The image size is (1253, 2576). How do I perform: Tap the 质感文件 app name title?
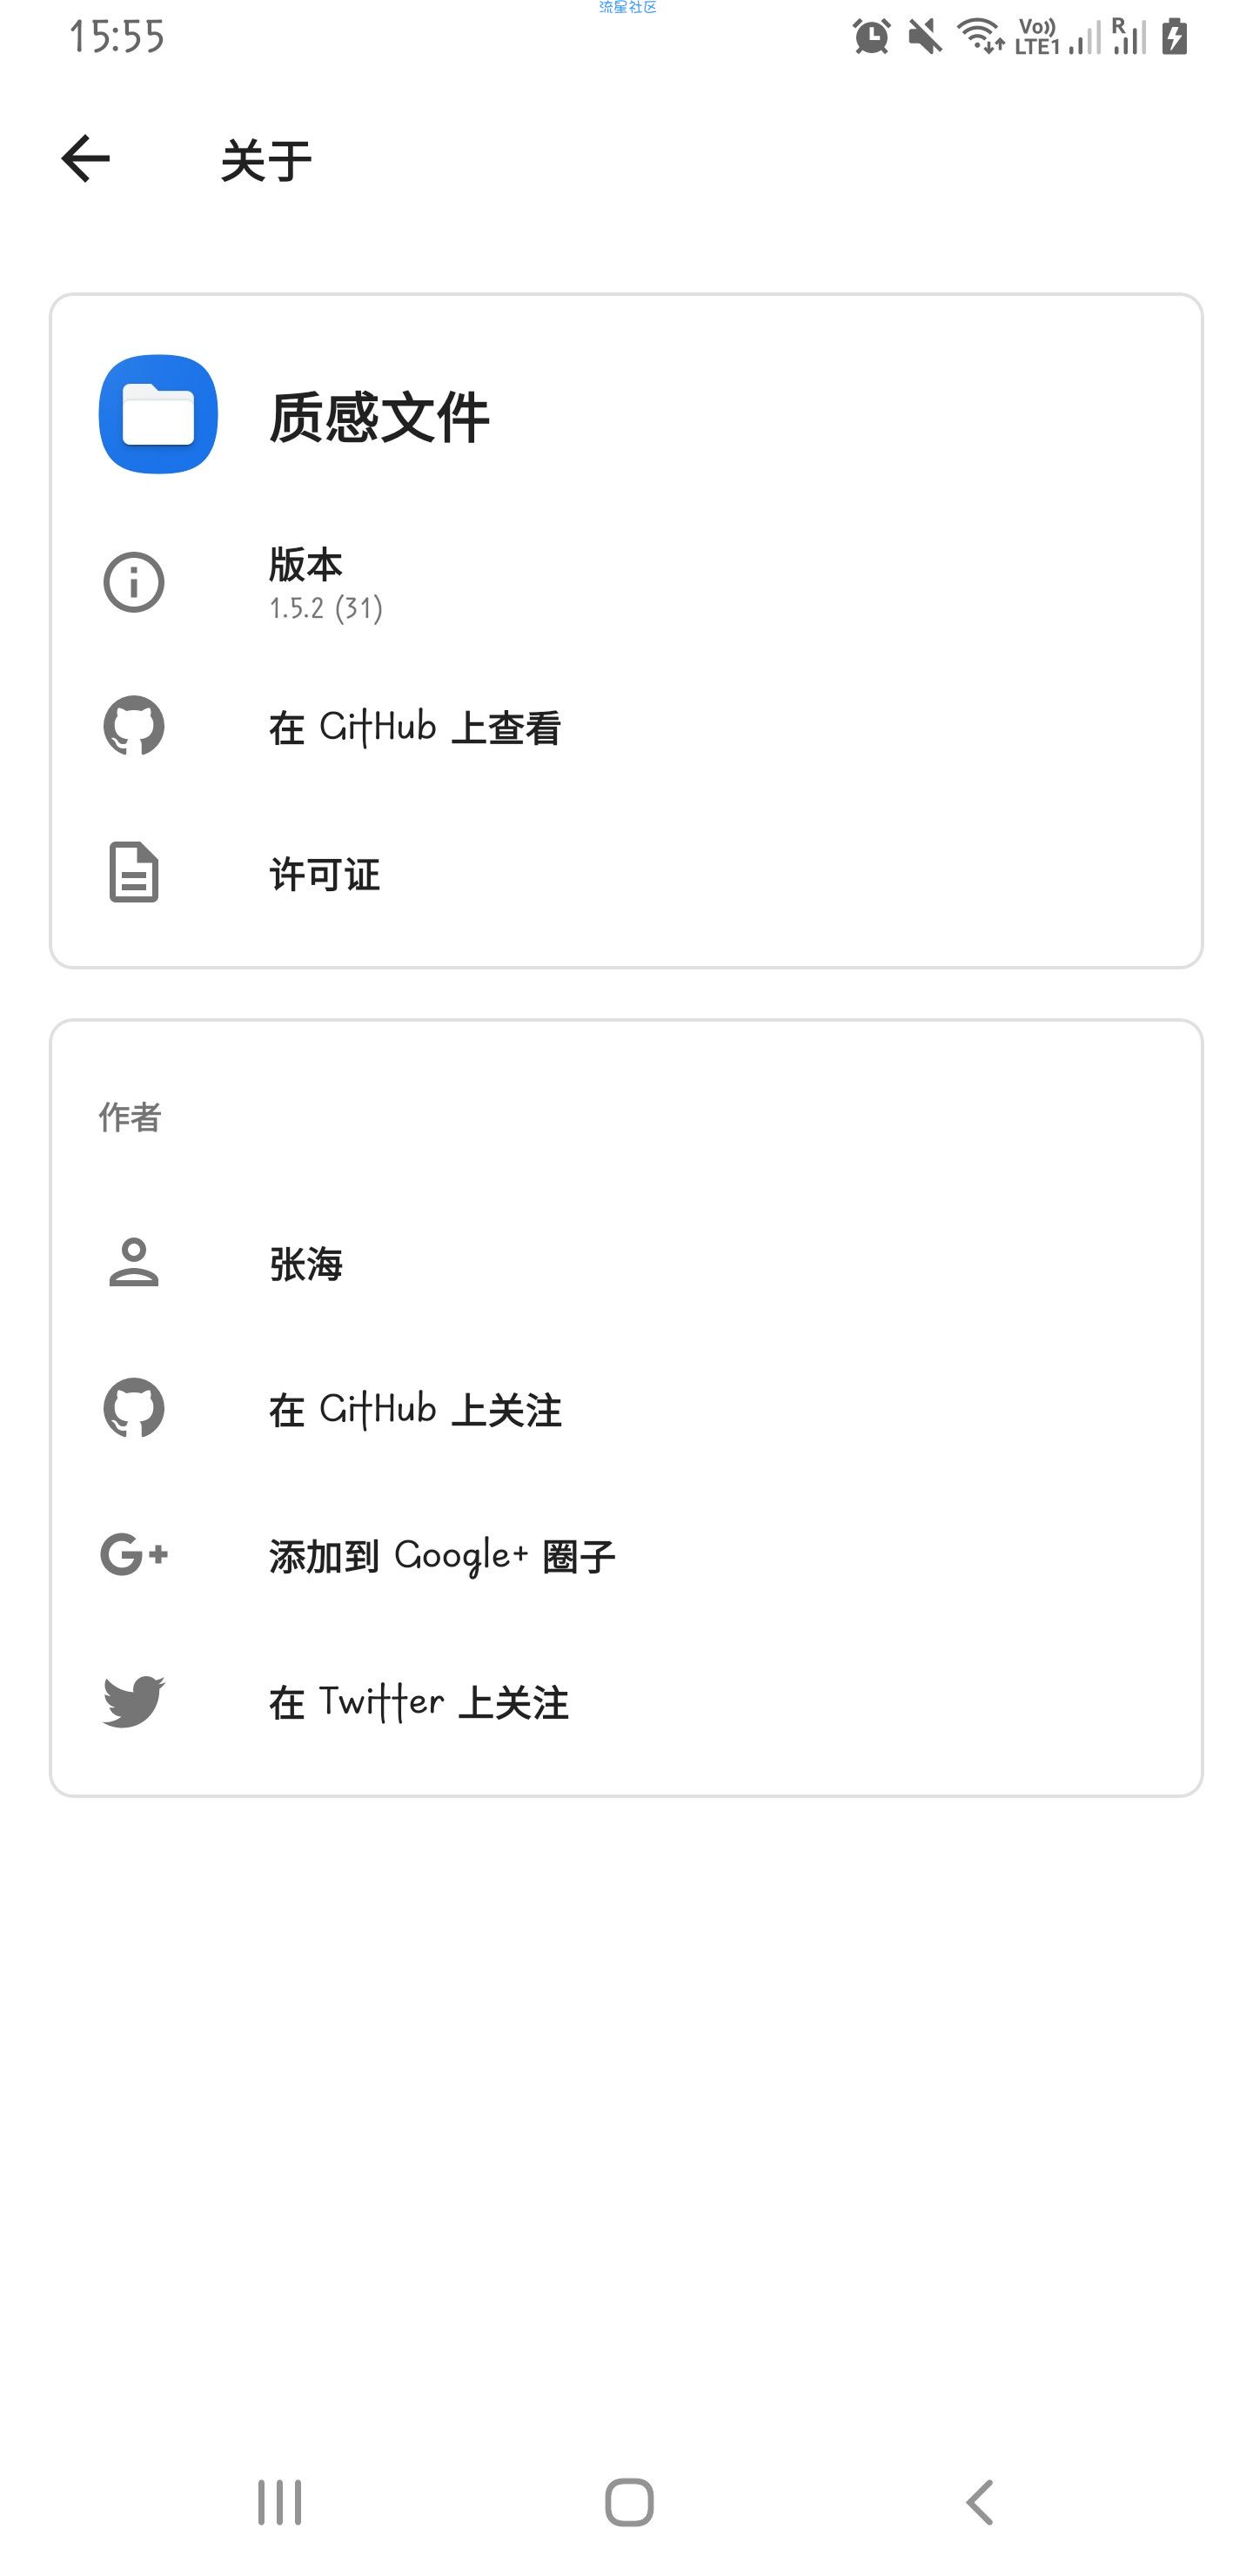(x=379, y=416)
